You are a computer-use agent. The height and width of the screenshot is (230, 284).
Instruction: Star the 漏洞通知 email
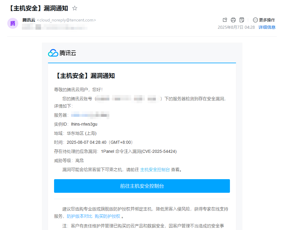tap(75, 8)
